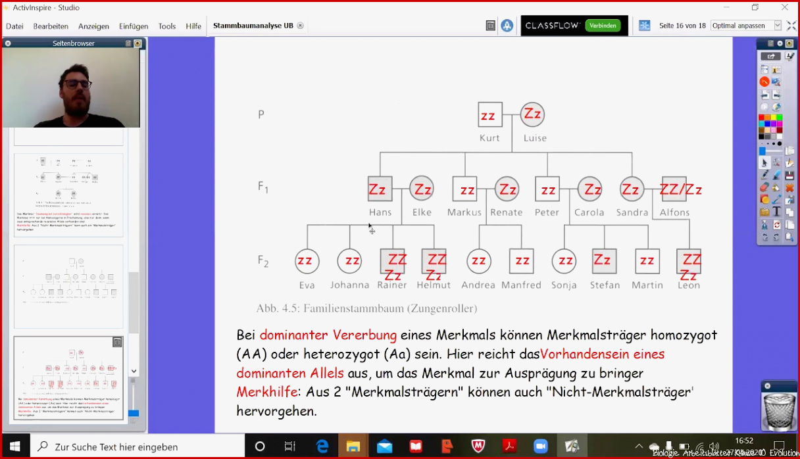Toggle the Seitenbrowser pin icon
Viewport: 800px width, 459px height.
click(137, 43)
